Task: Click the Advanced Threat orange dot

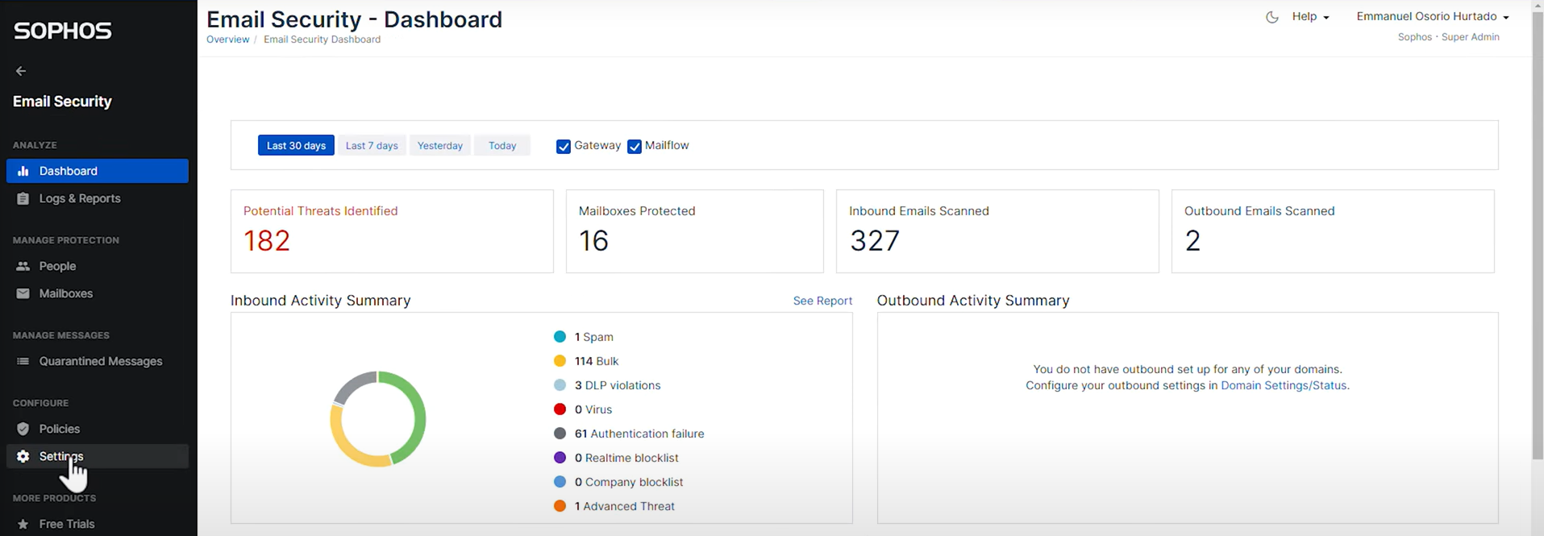Action: 560,506
